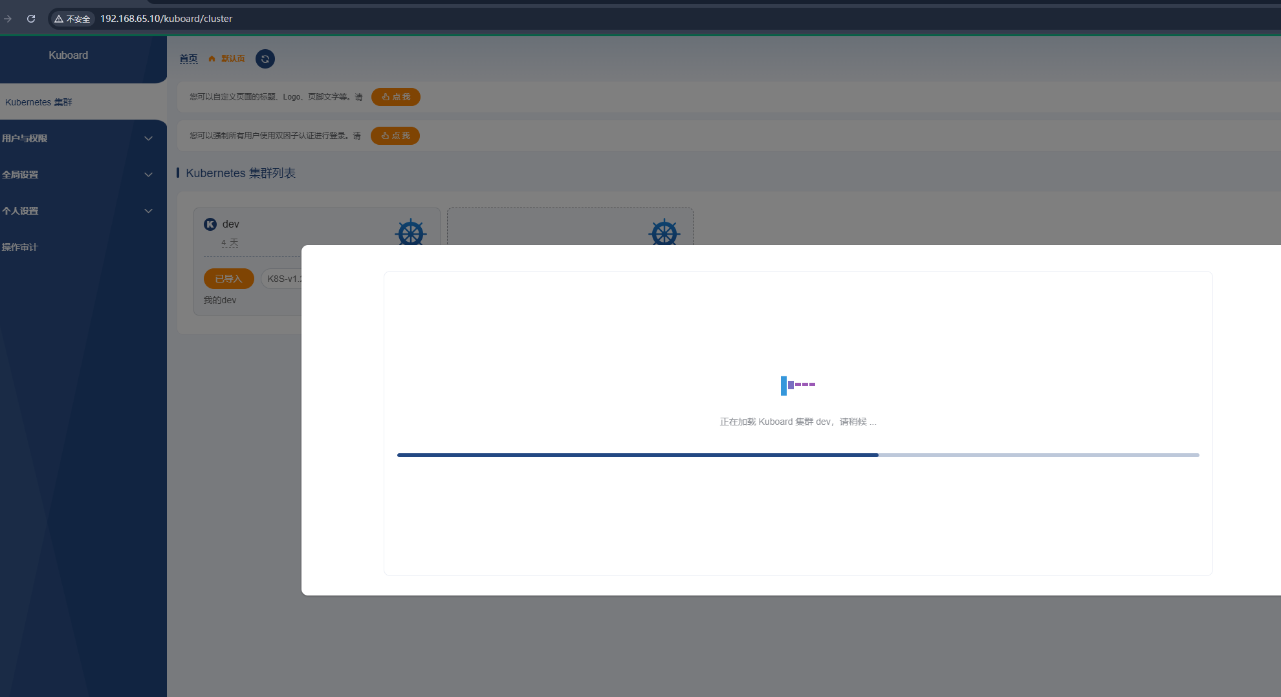Click the 已导入 status tag

click(229, 279)
